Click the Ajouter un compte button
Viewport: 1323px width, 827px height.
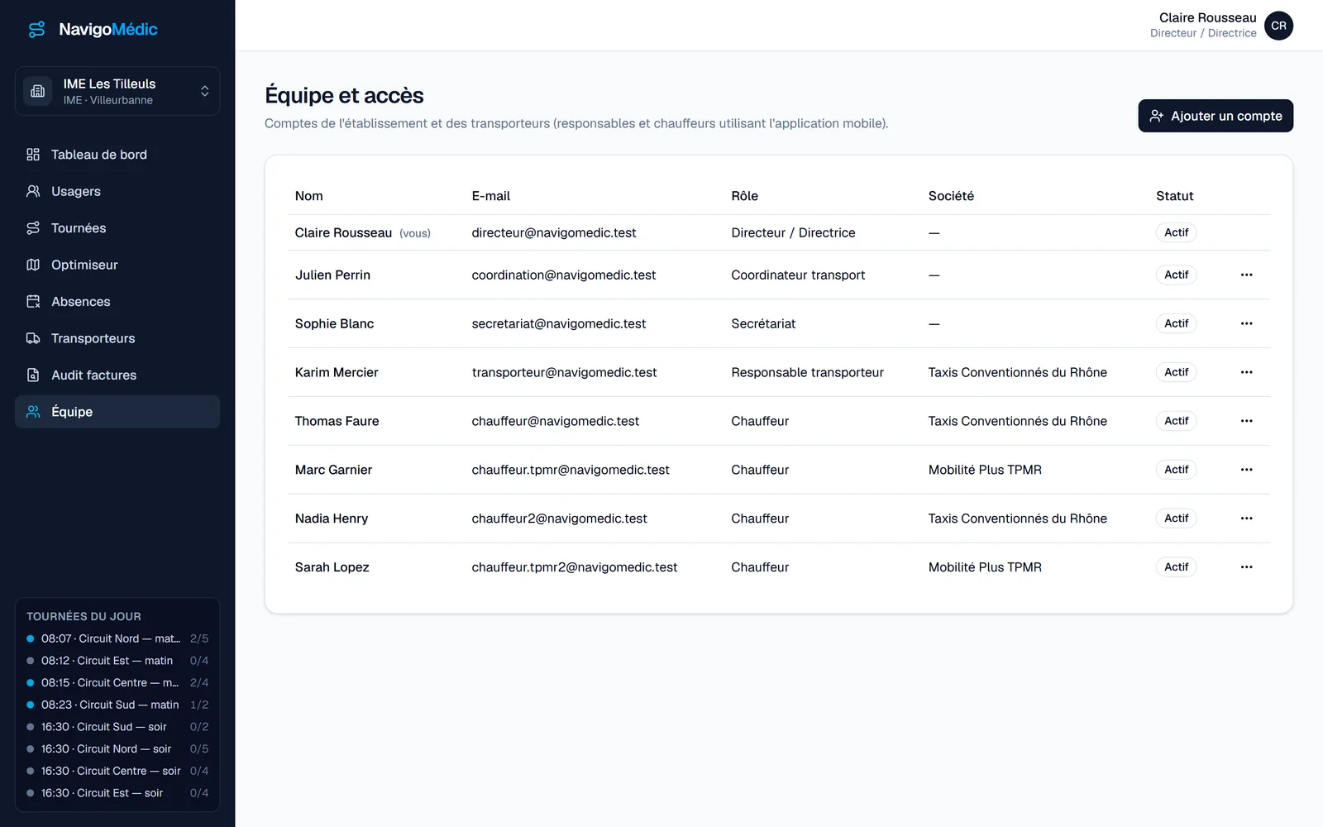click(x=1216, y=116)
